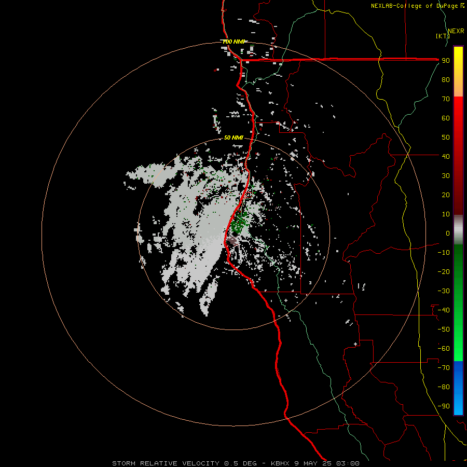Click the -20 value on velocity scale

tap(444, 271)
